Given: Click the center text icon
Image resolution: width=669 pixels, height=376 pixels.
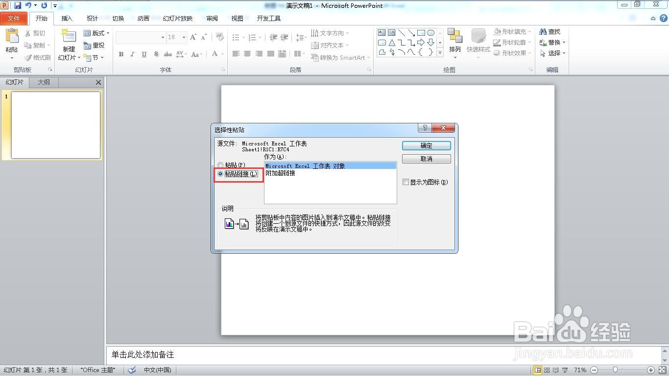Looking at the screenshot, I should [x=247, y=54].
